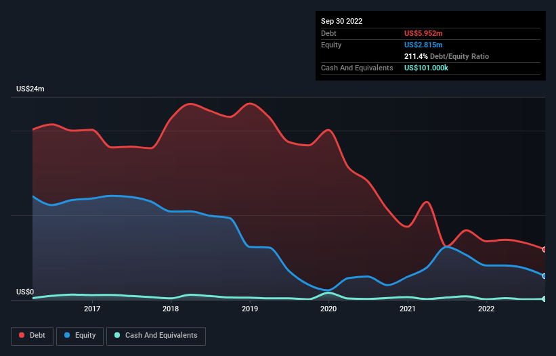Click the Equity row label in tooltip
This screenshot has width=556, height=356.
[x=331, y=45]
